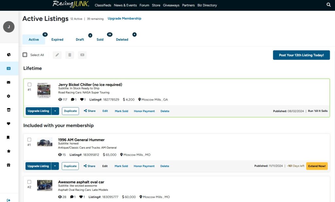The width and height of the screenshot is (335, 202).
Task: Click heart icon on Jerry Bickel listing
Action: 82,100
